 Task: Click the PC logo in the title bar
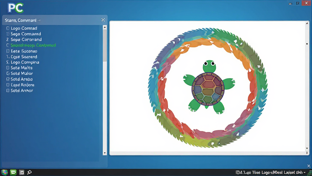pos(16,8)
